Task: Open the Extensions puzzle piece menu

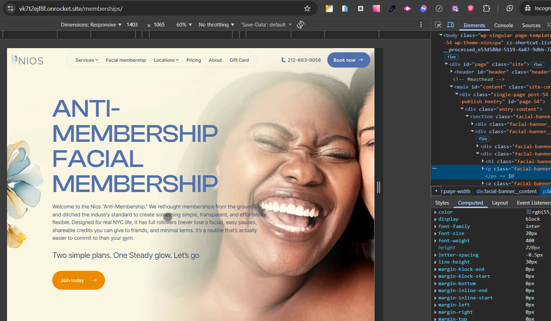Action: point(486,8)
